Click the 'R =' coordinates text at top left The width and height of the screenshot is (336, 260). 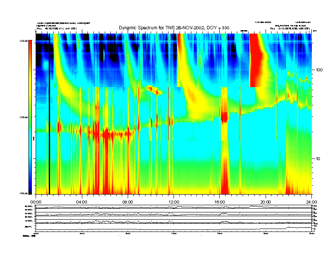click(56, 28)
